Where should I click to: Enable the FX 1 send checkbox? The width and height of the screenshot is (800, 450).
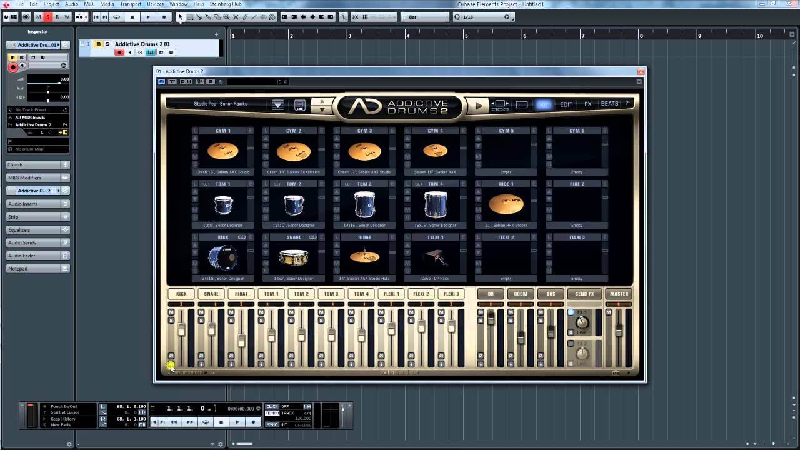(x=571, y=312)
